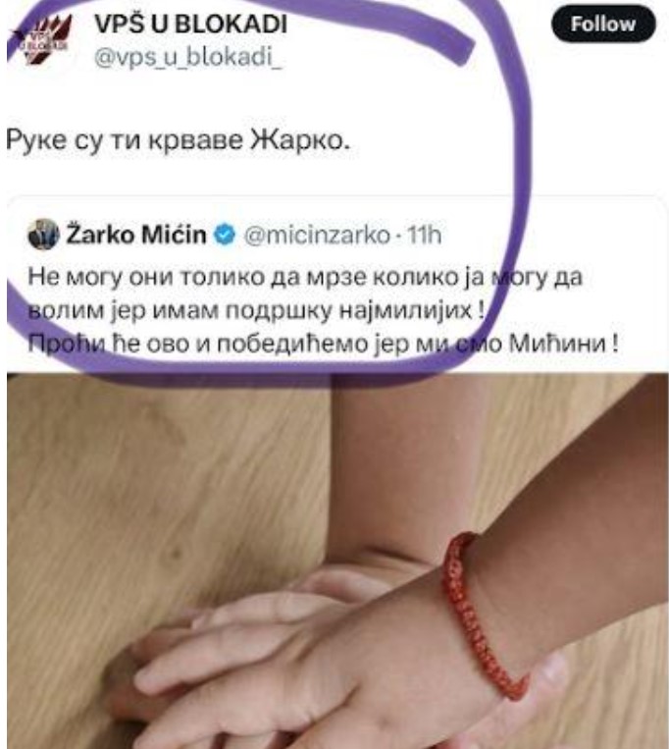Open Žarko Mićin's small profile picture
669x749 pixels.
(43, 234)
